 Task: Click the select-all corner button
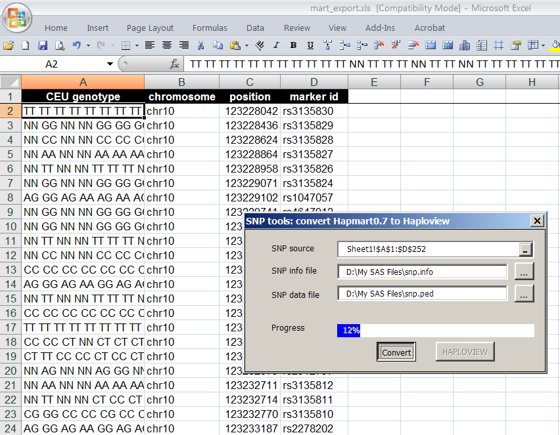coord(11,83)
